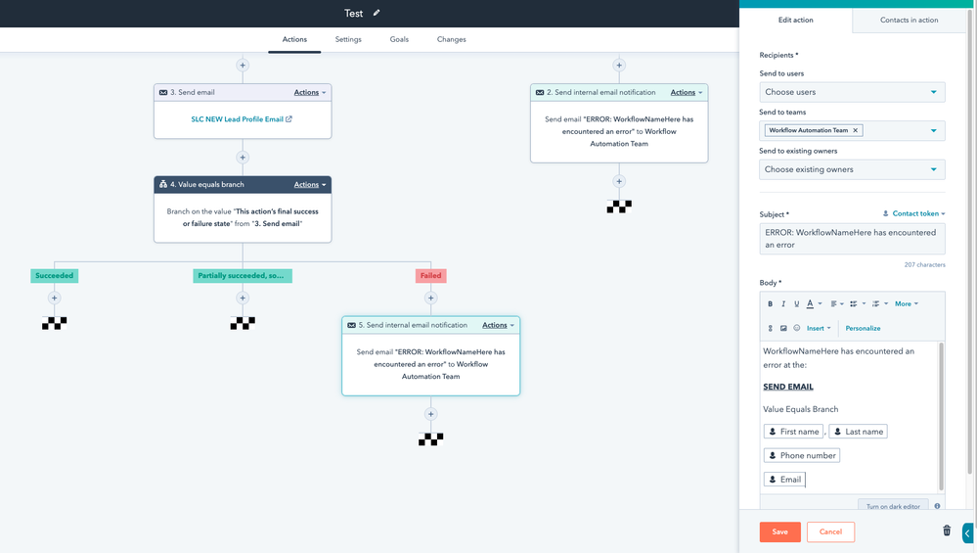Screen dimensions: 977x553
Task: Open the emoji picker in editor
Action: [x=797, y=329]
